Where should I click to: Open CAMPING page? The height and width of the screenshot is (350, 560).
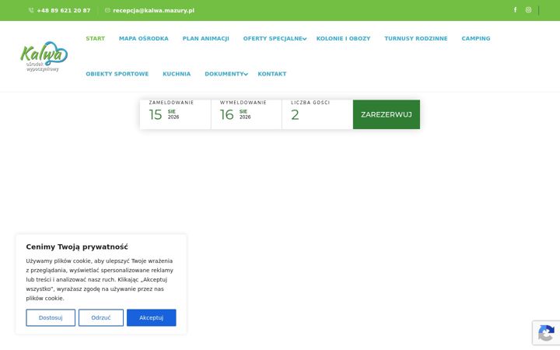tap(476, 39)
